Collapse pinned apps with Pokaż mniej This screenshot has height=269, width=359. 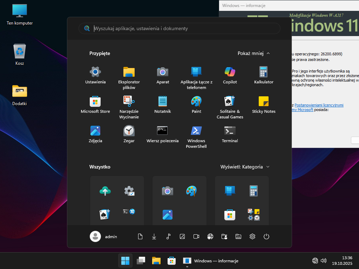pyautogui.click(x=253, y=54)
